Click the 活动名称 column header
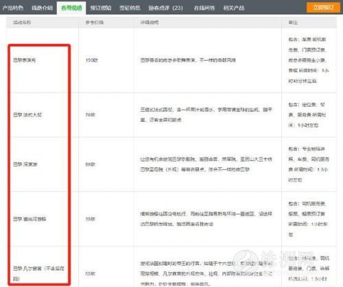The image size is (343, 287). tap(22, 23)
